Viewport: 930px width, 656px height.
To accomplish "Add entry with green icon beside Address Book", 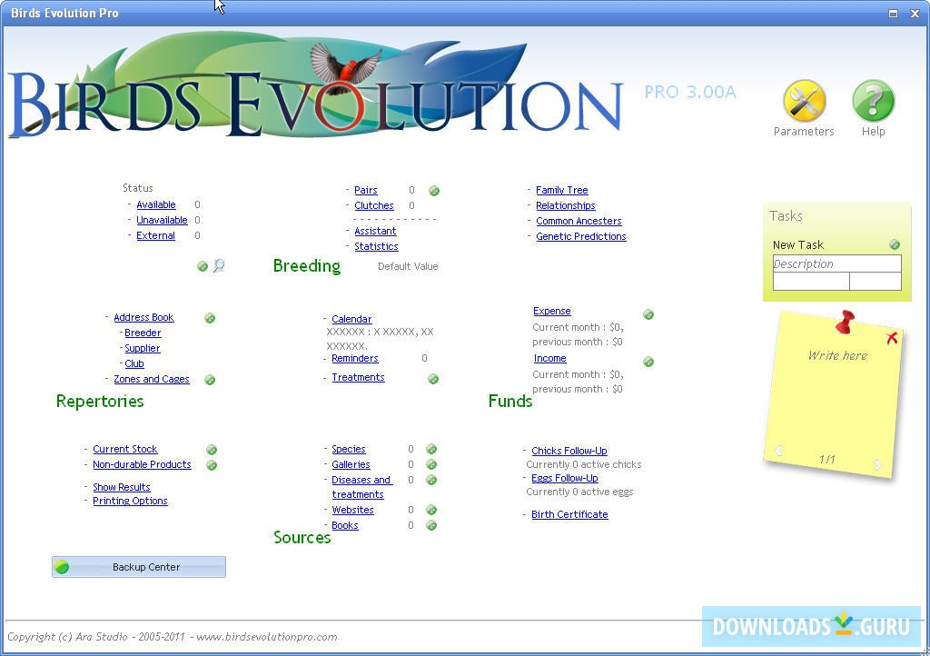I will coord(210,319).
